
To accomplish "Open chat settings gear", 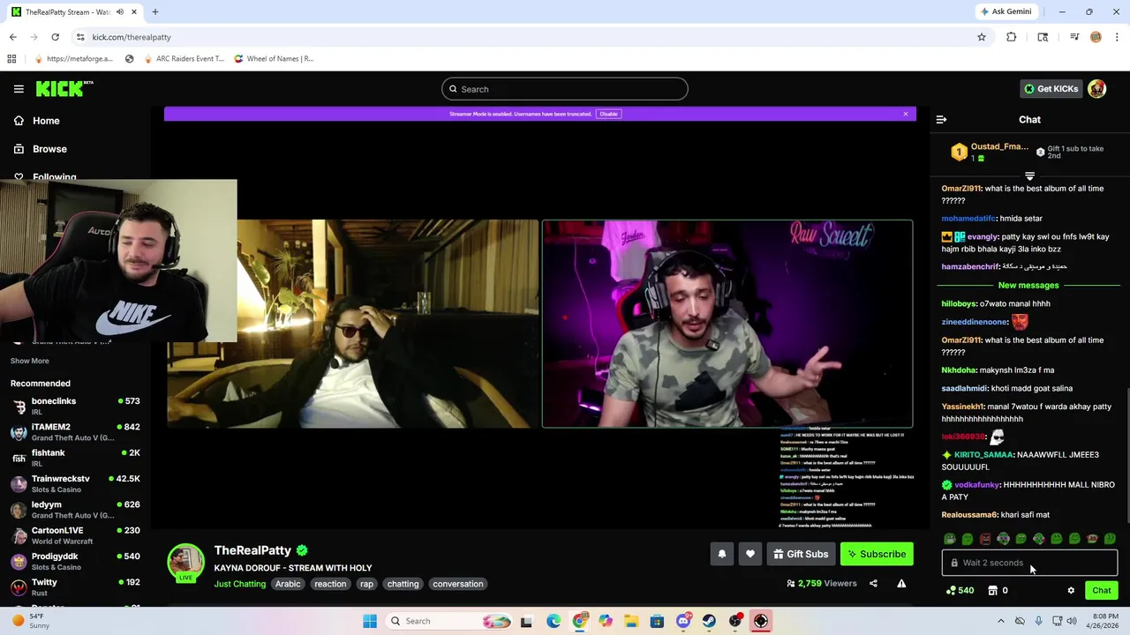I will (1071, 590).
